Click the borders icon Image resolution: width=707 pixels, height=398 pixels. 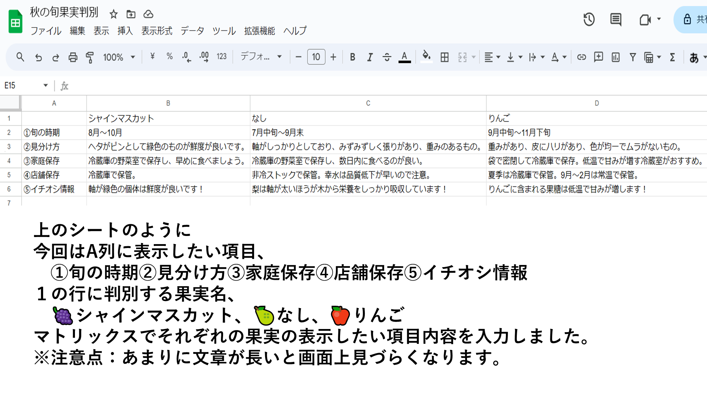pos(444,57)
